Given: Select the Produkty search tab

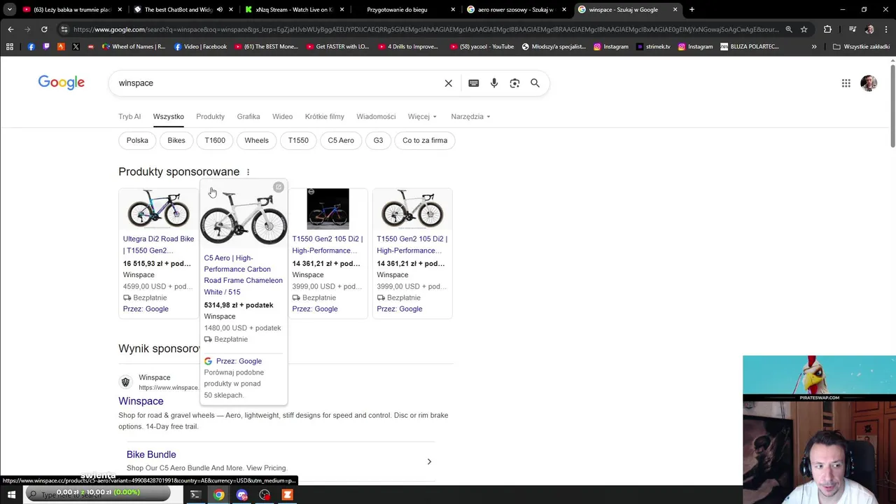Looking at the screenshot, I should (210, 117).
